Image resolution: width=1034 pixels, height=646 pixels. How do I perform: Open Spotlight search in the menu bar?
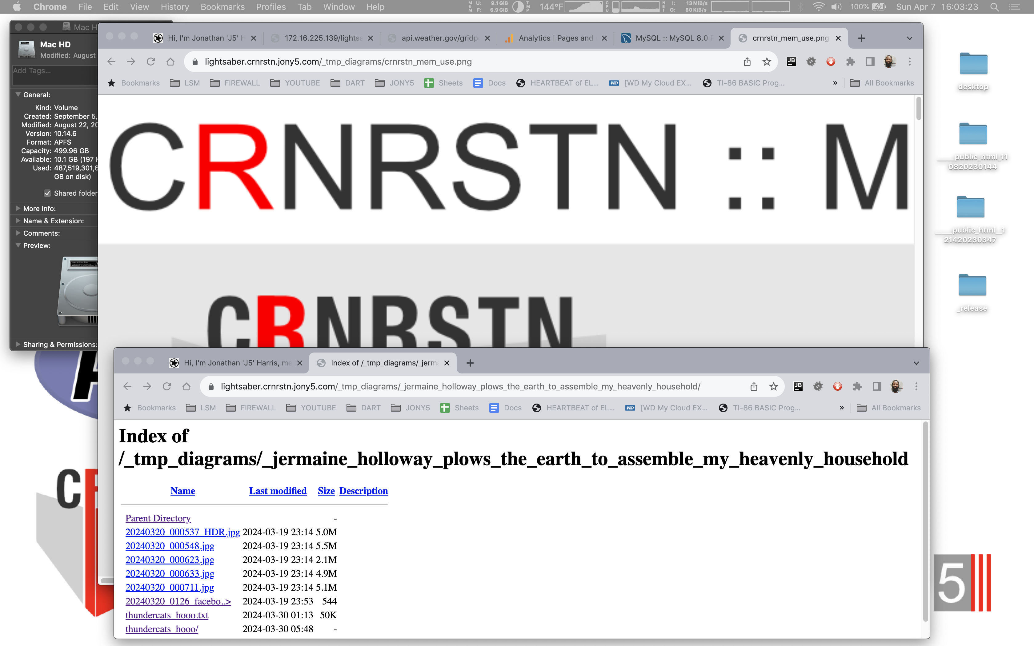pos(995,7)
